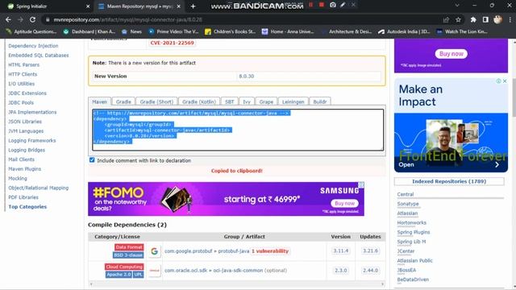
Task: Stop recording with Bandicam red square
Action: point(322,5)
